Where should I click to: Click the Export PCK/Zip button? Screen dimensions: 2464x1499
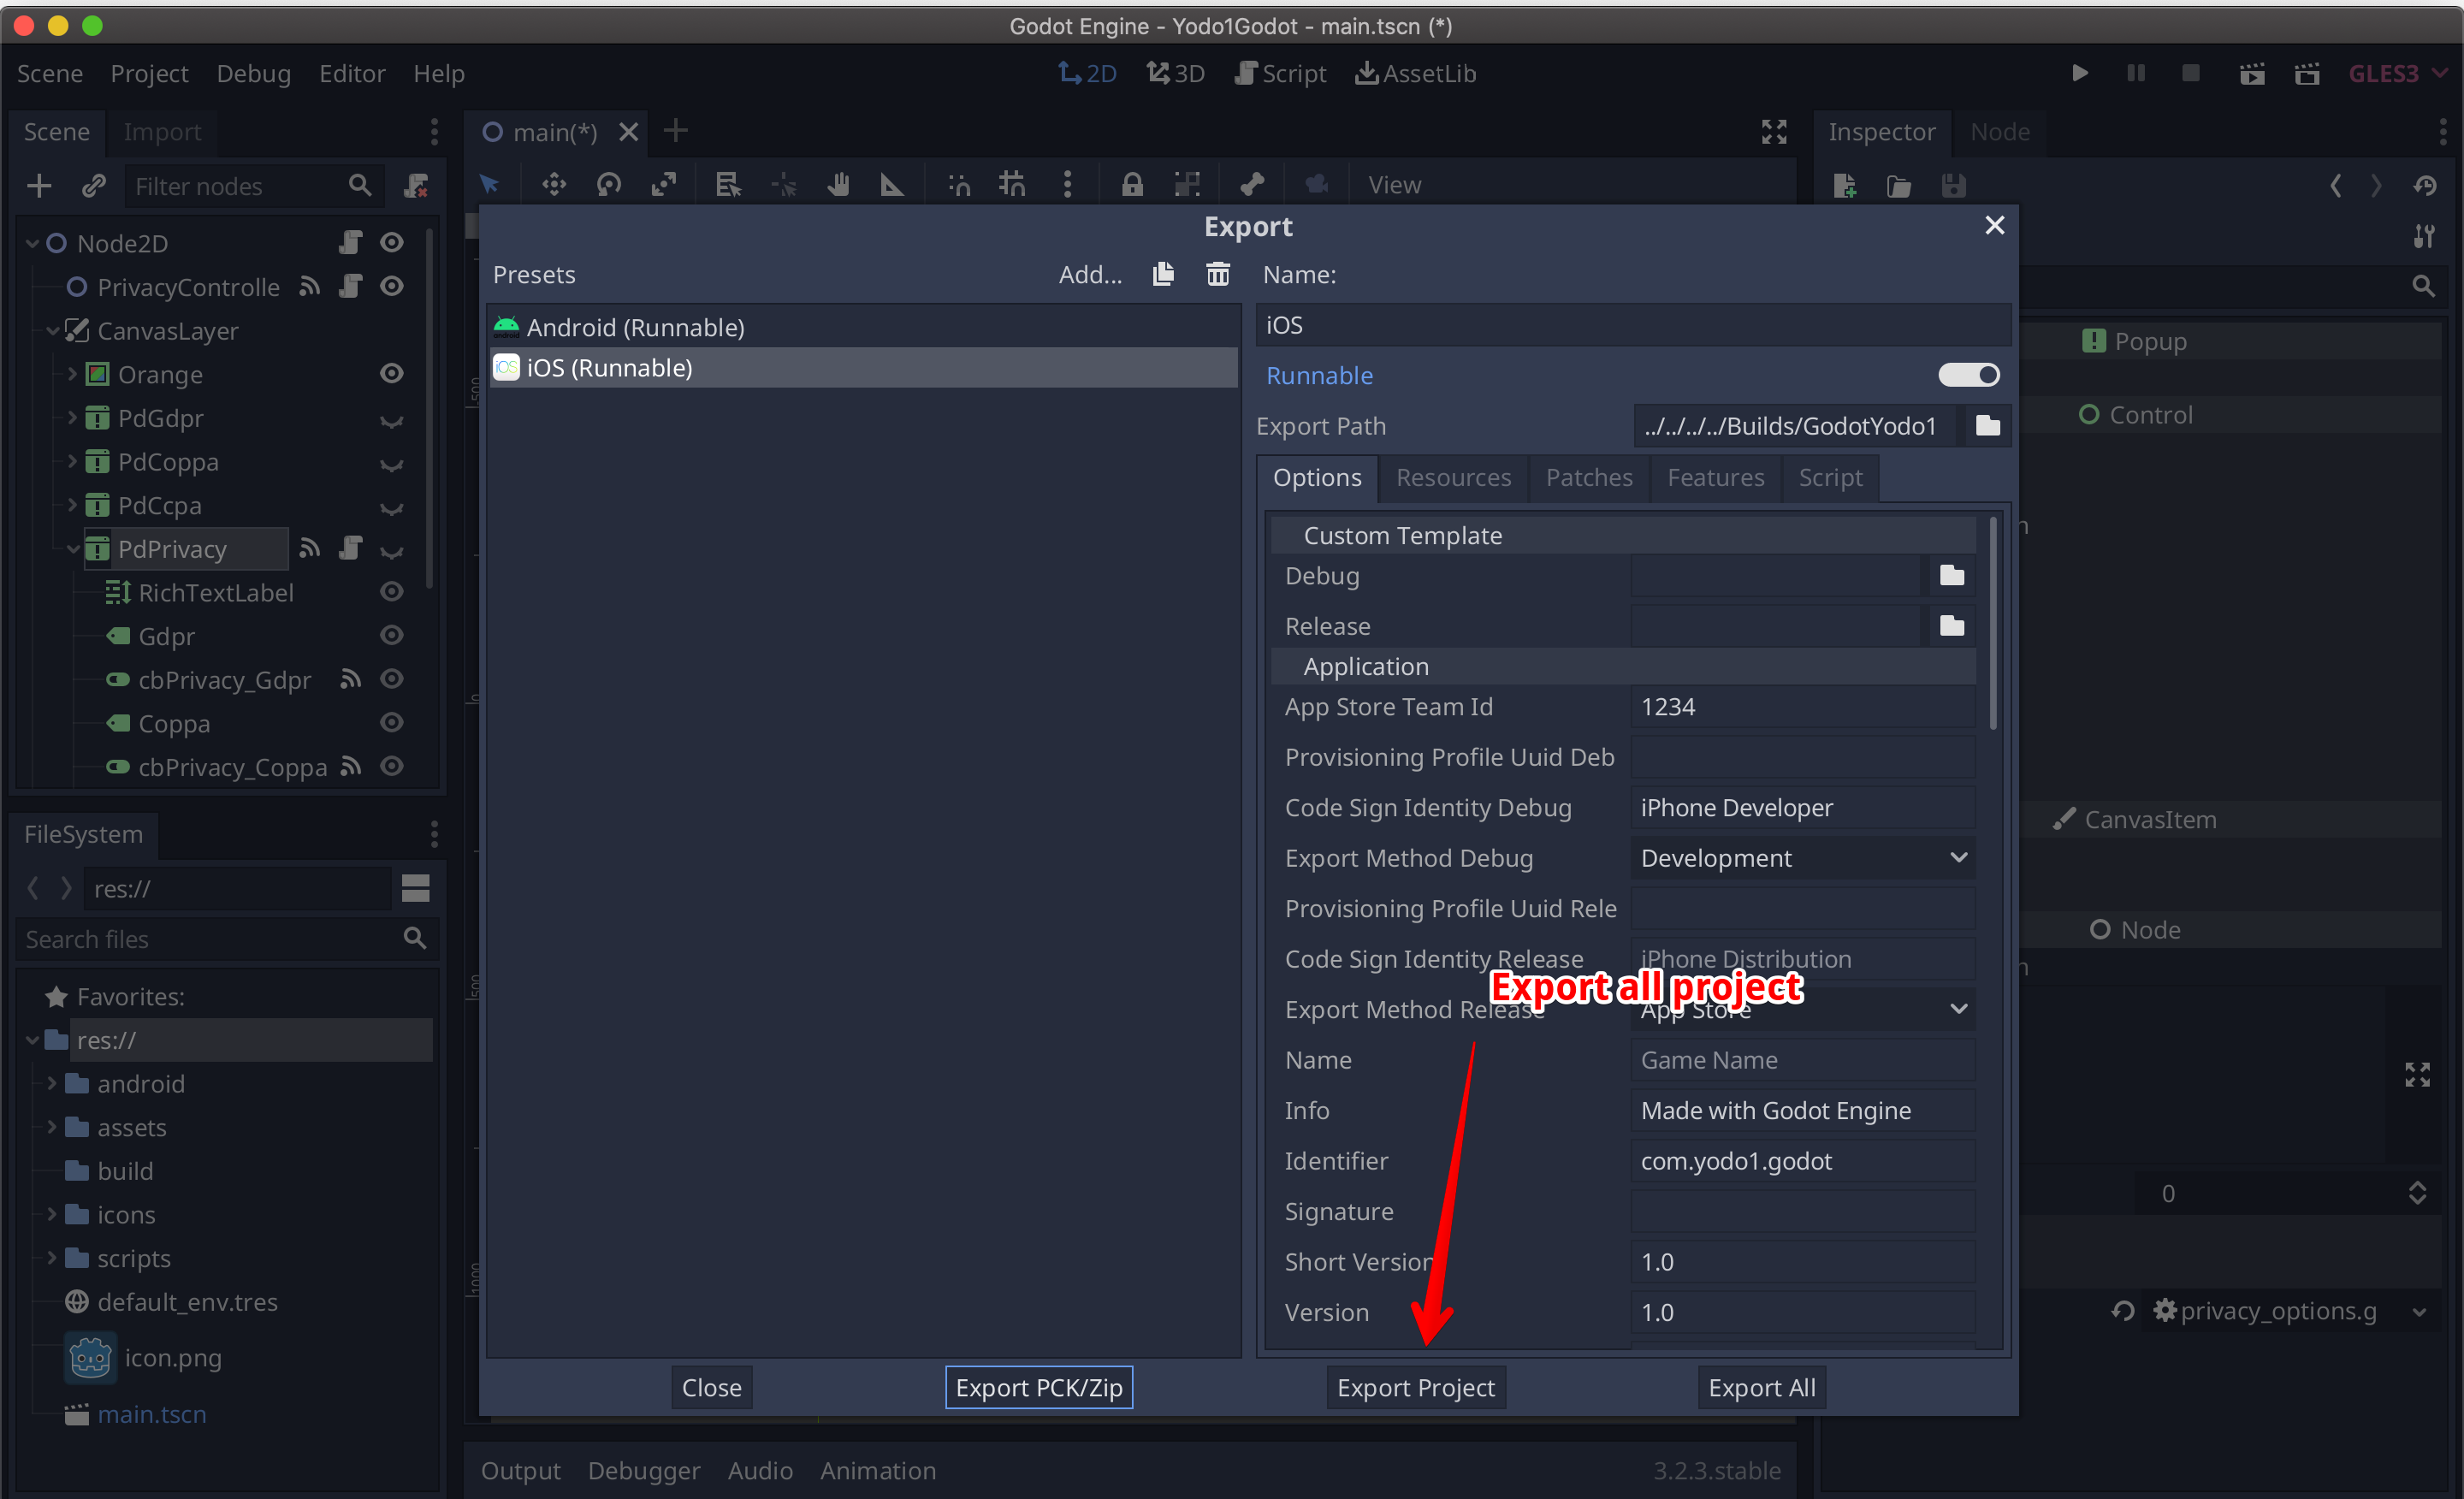point(1039,1388)
